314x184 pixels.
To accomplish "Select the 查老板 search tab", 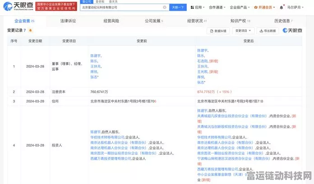I will (x=100, y=2).
